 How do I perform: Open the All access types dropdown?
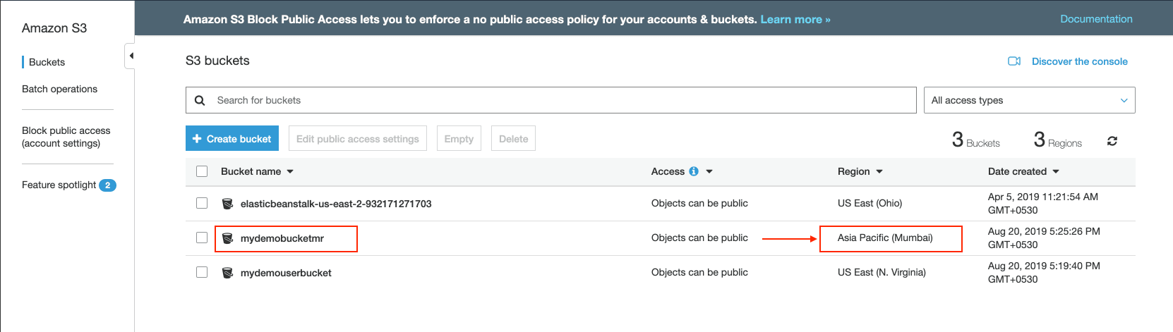pyautogui.click(x=1029, y=100)
